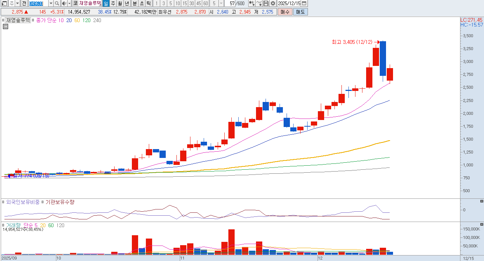This screenshot has width=484, height=261.
Task: Click the panel layout icon at top-left
Action: 4,3
